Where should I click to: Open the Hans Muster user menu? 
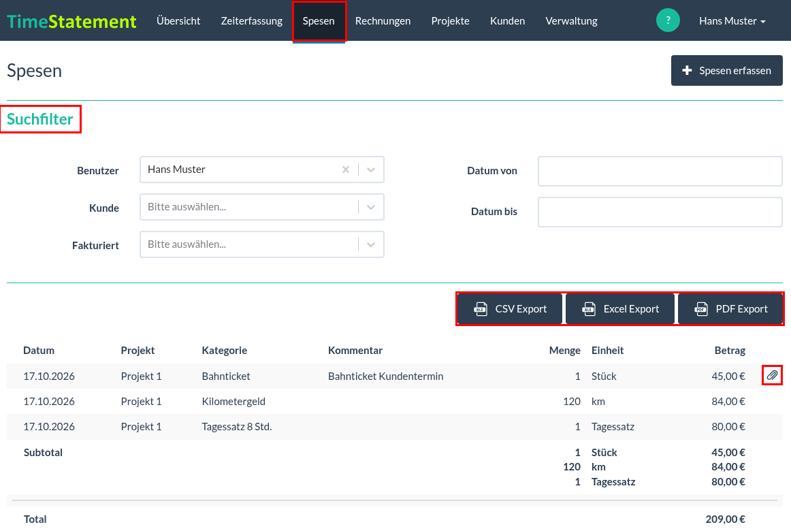click(732, 20)
